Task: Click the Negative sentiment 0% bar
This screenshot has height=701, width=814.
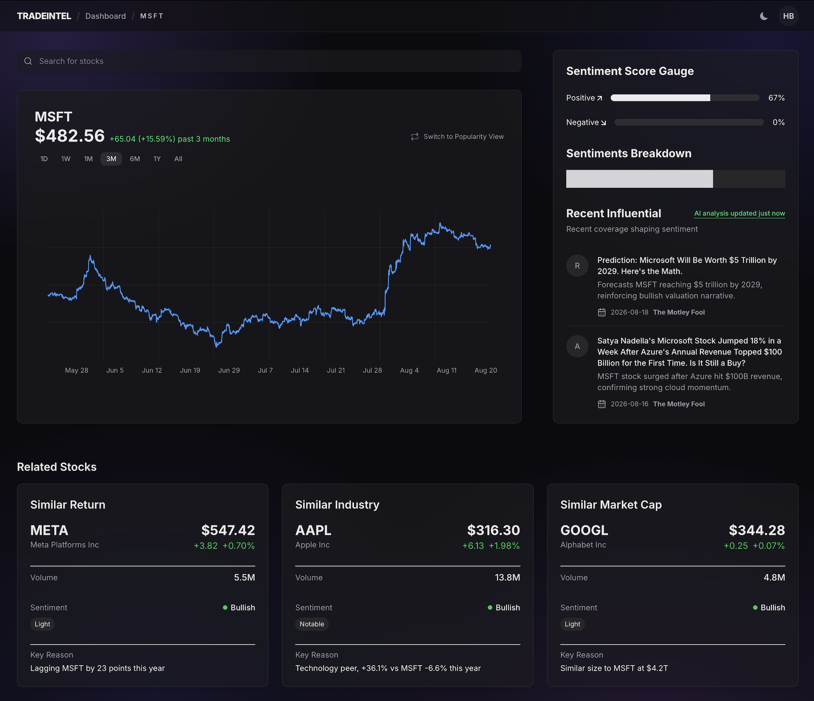Action: click(689, 123)
